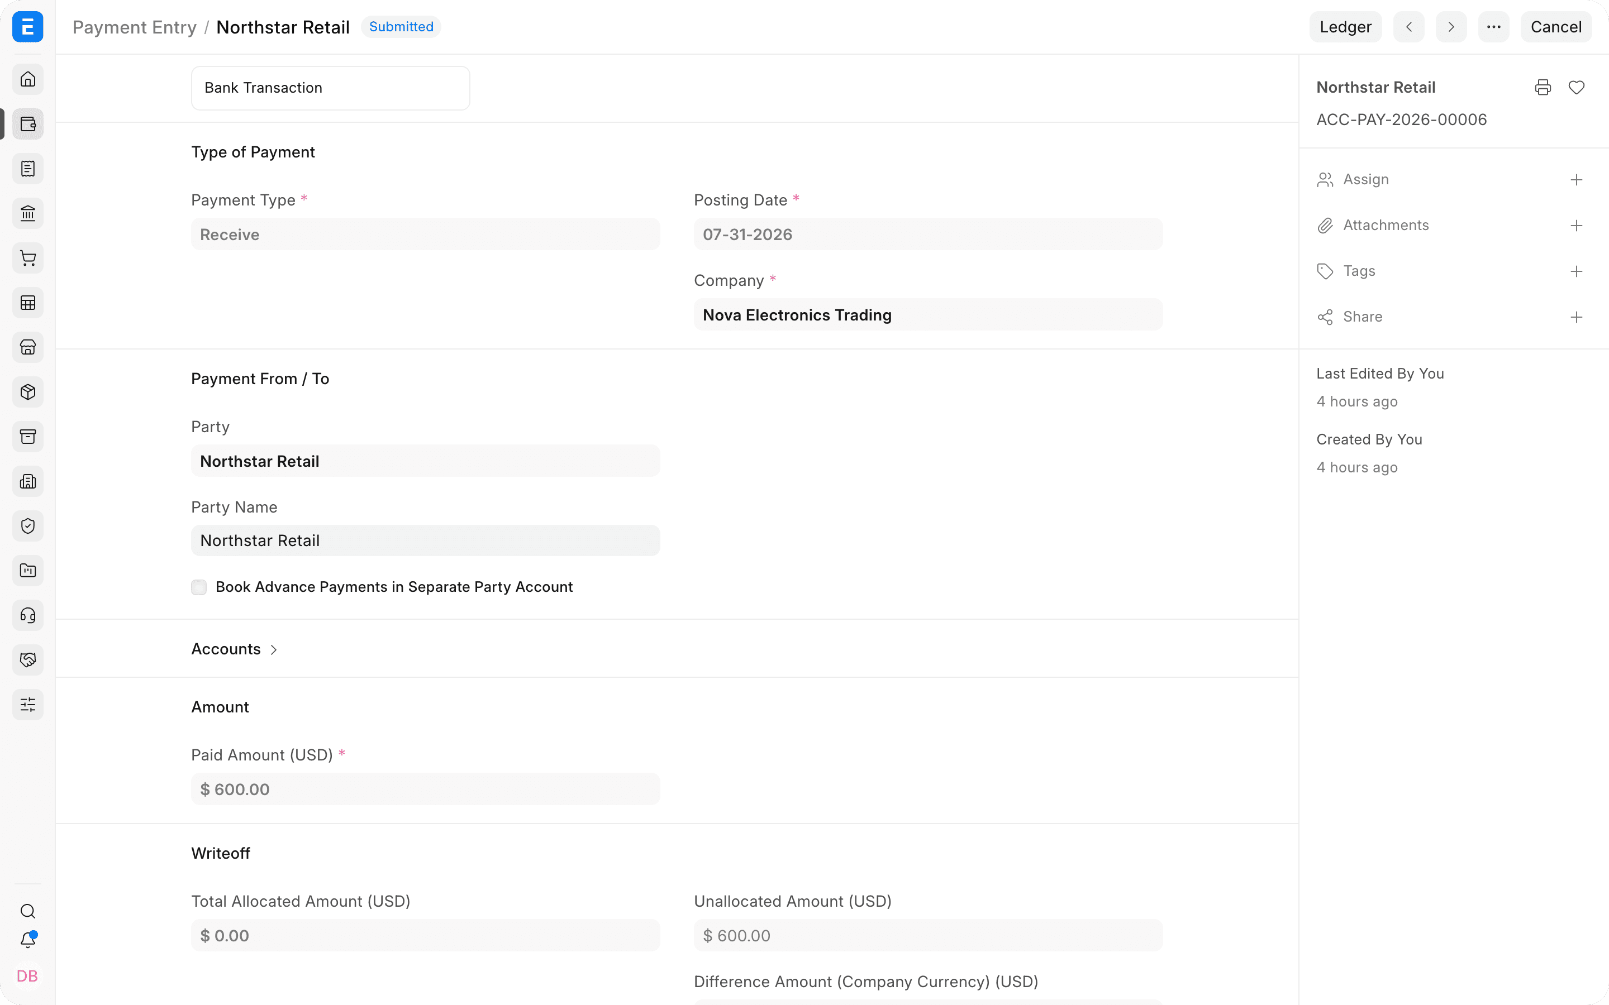Image resolution: width=1609 pixels, height=1005 pixels.
Task: Select the ACC-PAY-2026-00006 document ID
Action: [x=1402, y=119]
